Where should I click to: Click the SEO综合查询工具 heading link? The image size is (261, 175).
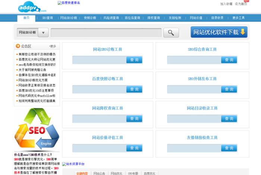(x=202, y=50)
